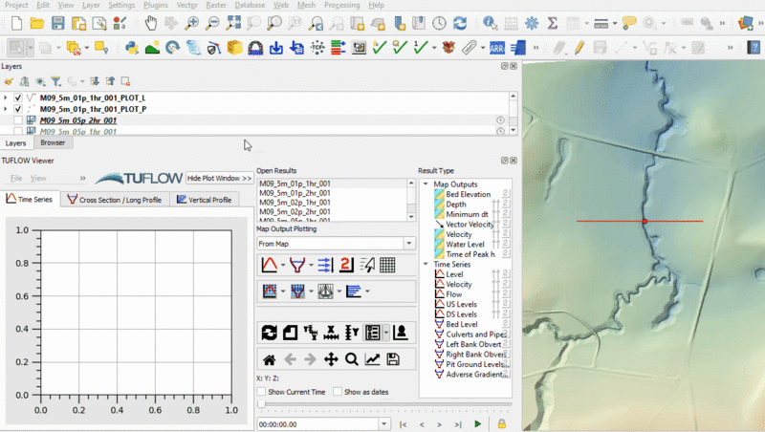This screenshot has height=432, width=765.
Task: Enable the Show Current Time checkbox
Action: [x=262, y=392]
